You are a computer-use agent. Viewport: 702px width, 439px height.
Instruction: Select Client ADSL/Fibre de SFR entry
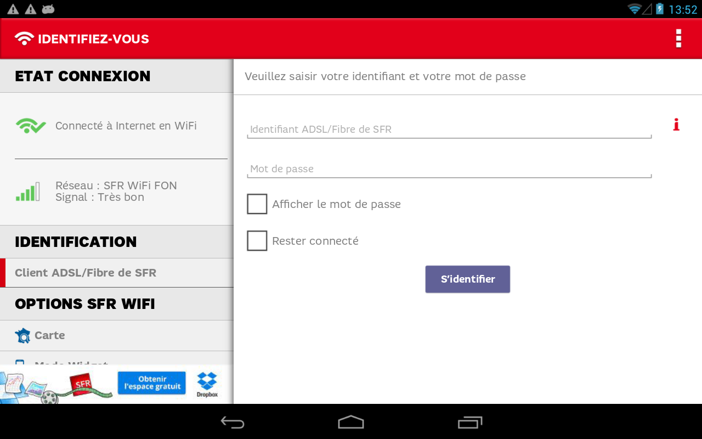tap(117, 273)
